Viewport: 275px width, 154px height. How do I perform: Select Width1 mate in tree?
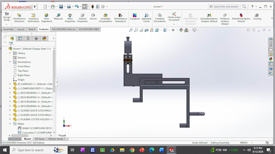point(35,128)
